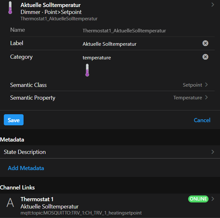Expand the State Description metadata entry
The height and width of the screenshot is (218, 220).
[213, 152]
